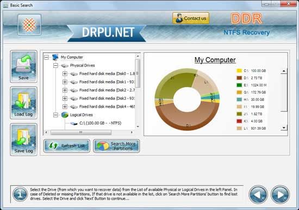Click the Save Log folder icon

23,139
